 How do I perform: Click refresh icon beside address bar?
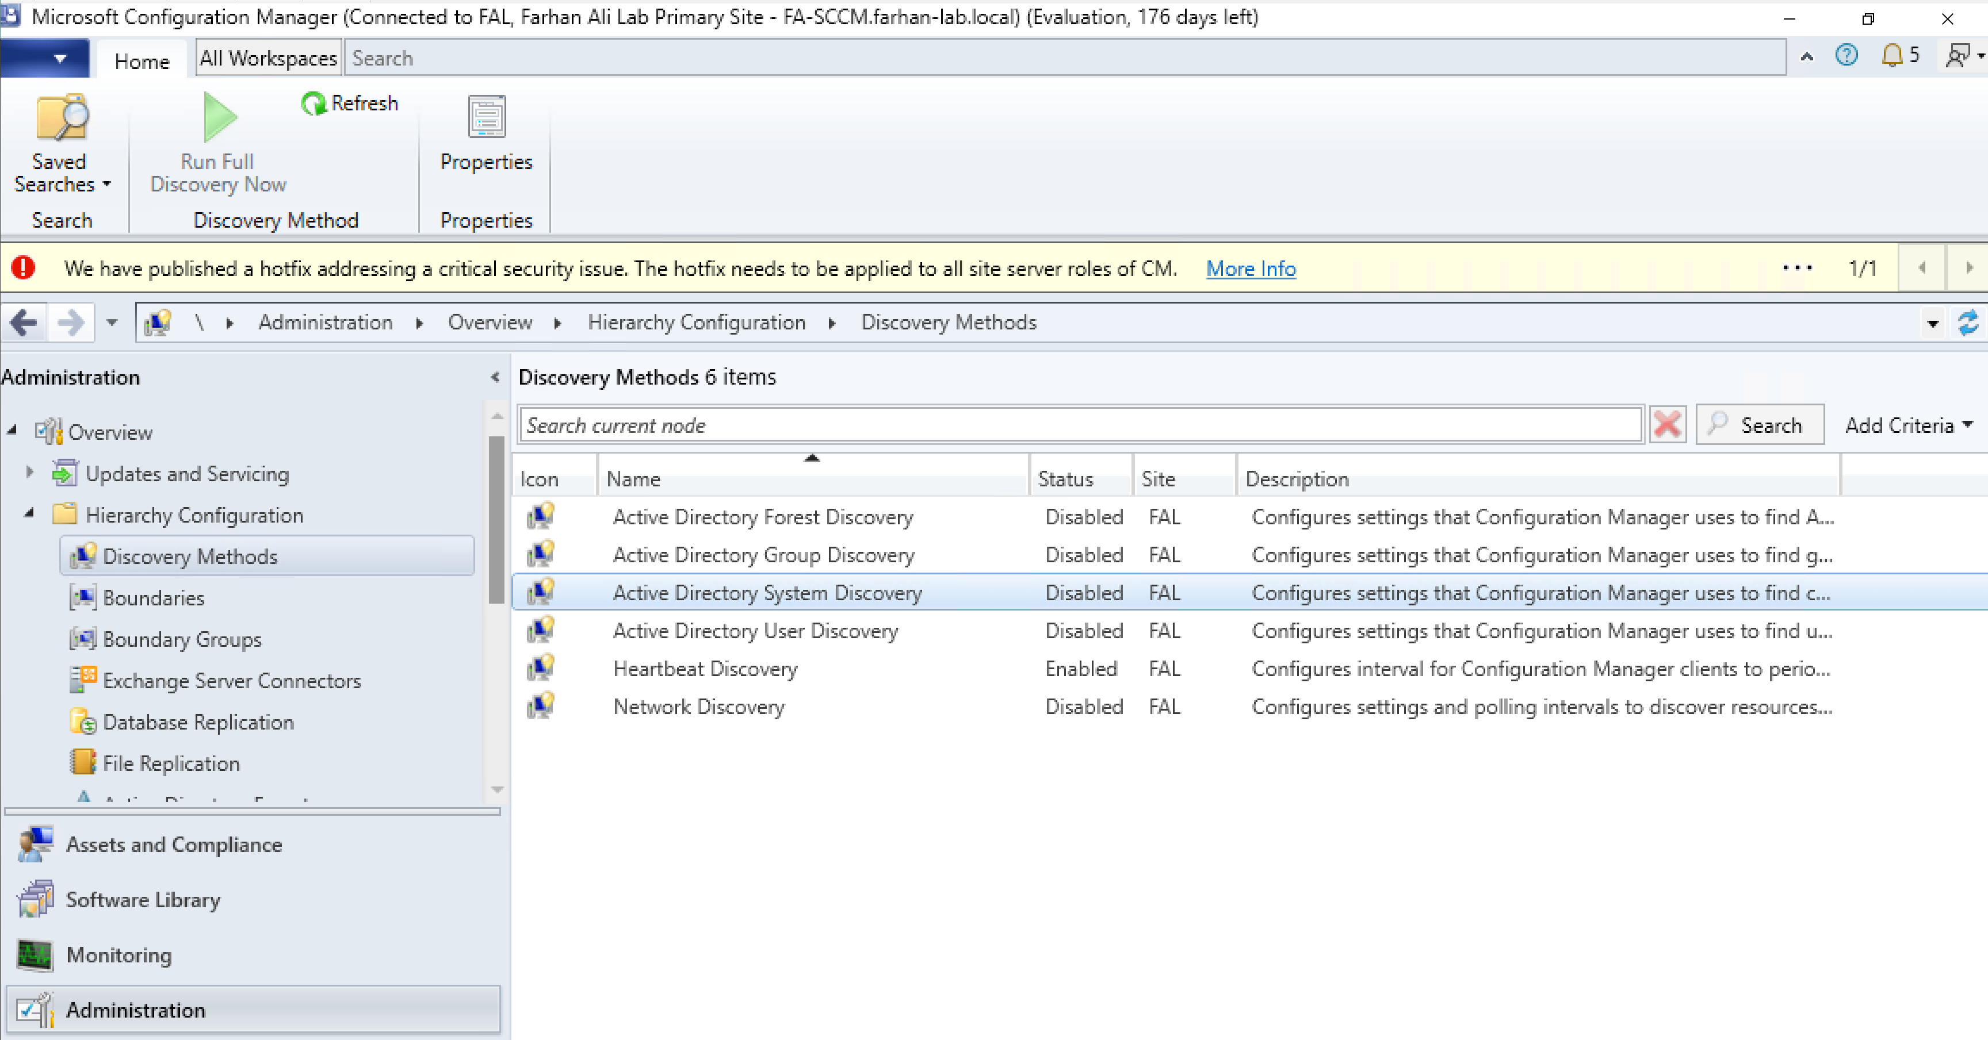1968,323
